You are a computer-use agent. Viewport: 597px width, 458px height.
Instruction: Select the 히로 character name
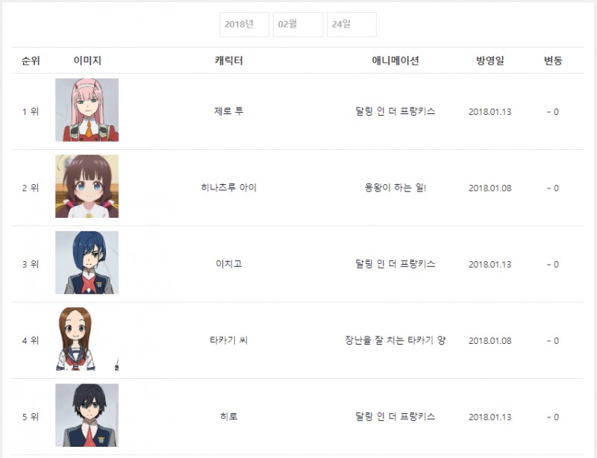(228, 416)
